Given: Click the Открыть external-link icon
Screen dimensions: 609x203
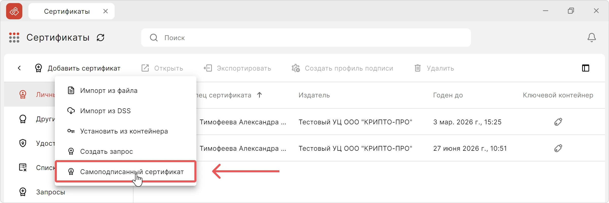Looking at the screenshot, I should pyautogui.click(x=145, y=68).
